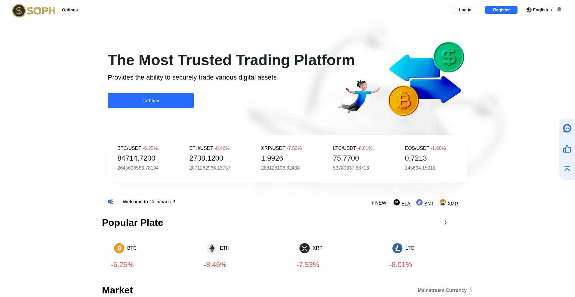
Task: Click the blue Register button
Action: (x=501, y=10)
